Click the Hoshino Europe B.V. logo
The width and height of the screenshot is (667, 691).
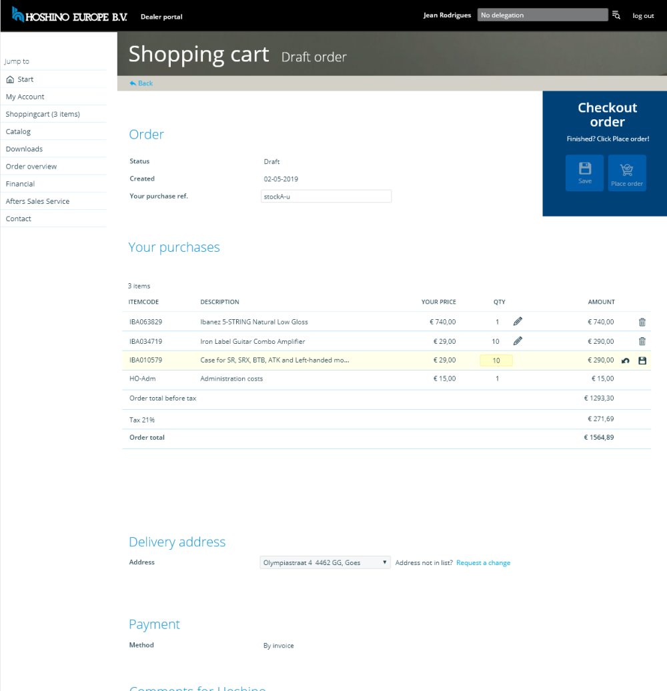click(69, 15)
